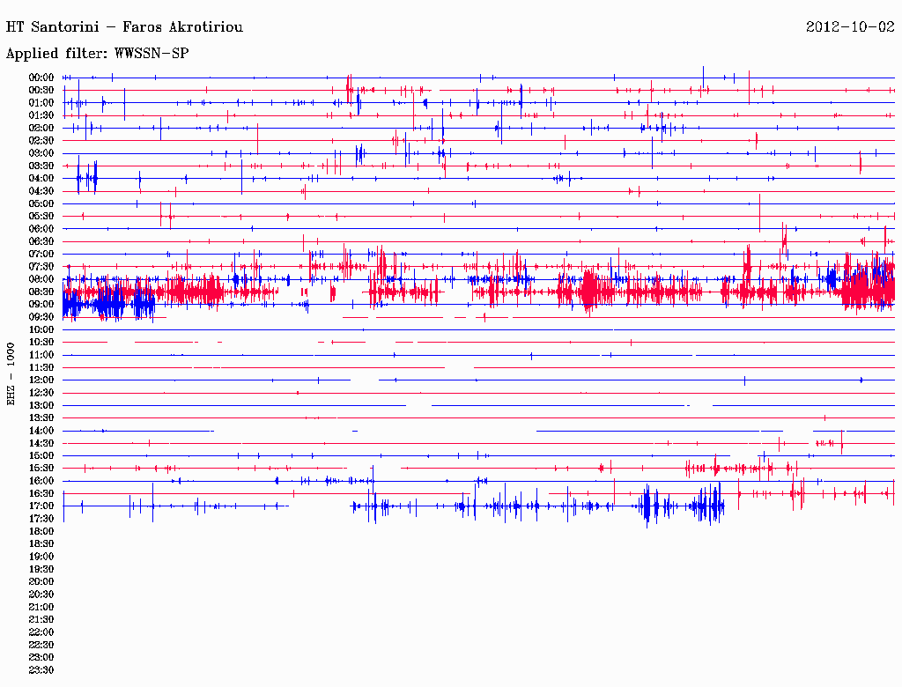This screenshot has height=687, width=902.
Task: Click the station title HT Santorini – Faros Akrotiriou
Action: coord(124,27)
